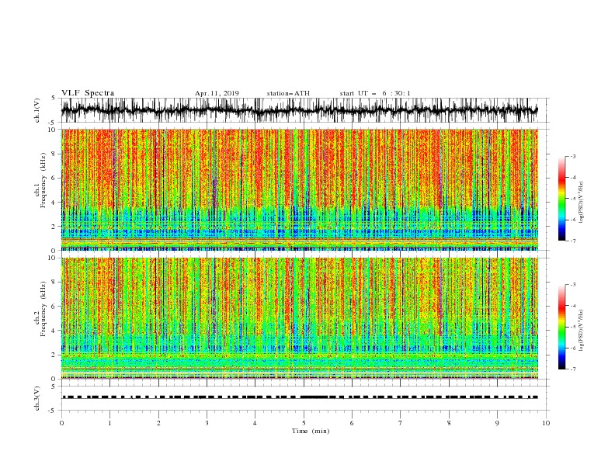Image resolution: width=615 pixels, height=475 pixels.
Task: Click the time axis tick label 5
Action: [x=304, y=423]
